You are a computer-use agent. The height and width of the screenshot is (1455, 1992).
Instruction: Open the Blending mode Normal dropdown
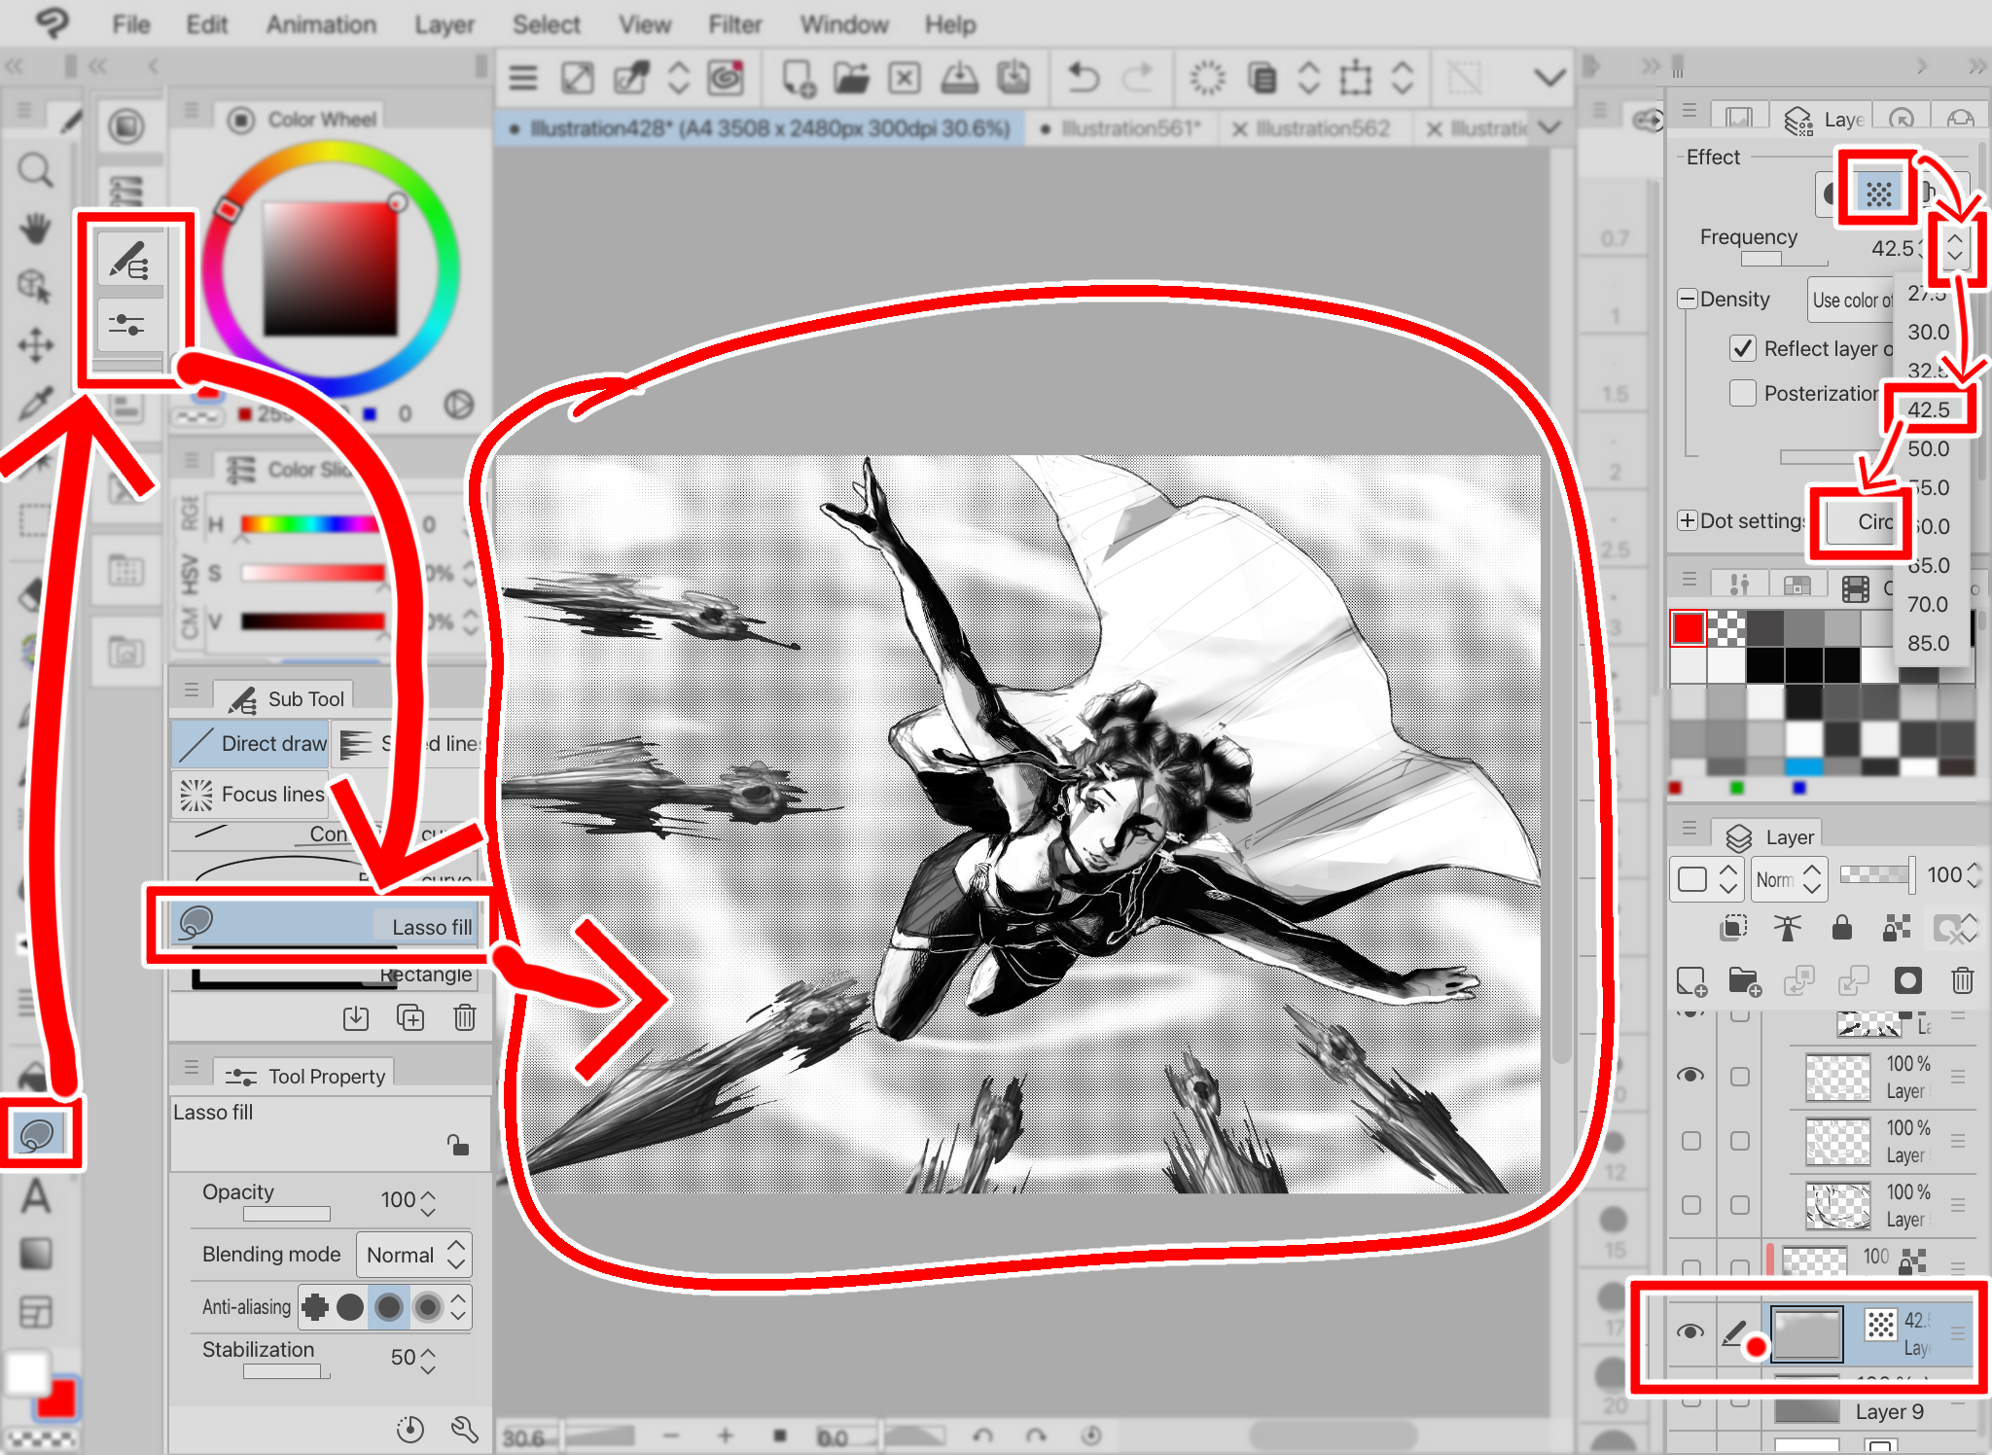pos(413,1255)
